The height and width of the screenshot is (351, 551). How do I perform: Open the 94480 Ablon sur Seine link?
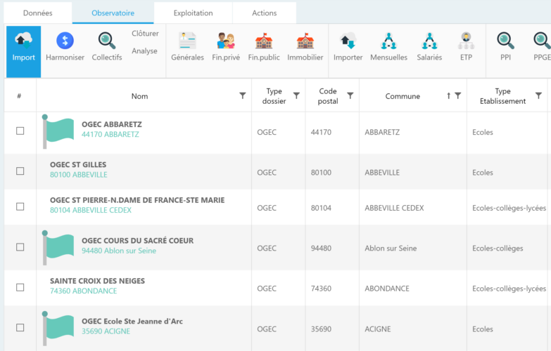tap(119, 251)
